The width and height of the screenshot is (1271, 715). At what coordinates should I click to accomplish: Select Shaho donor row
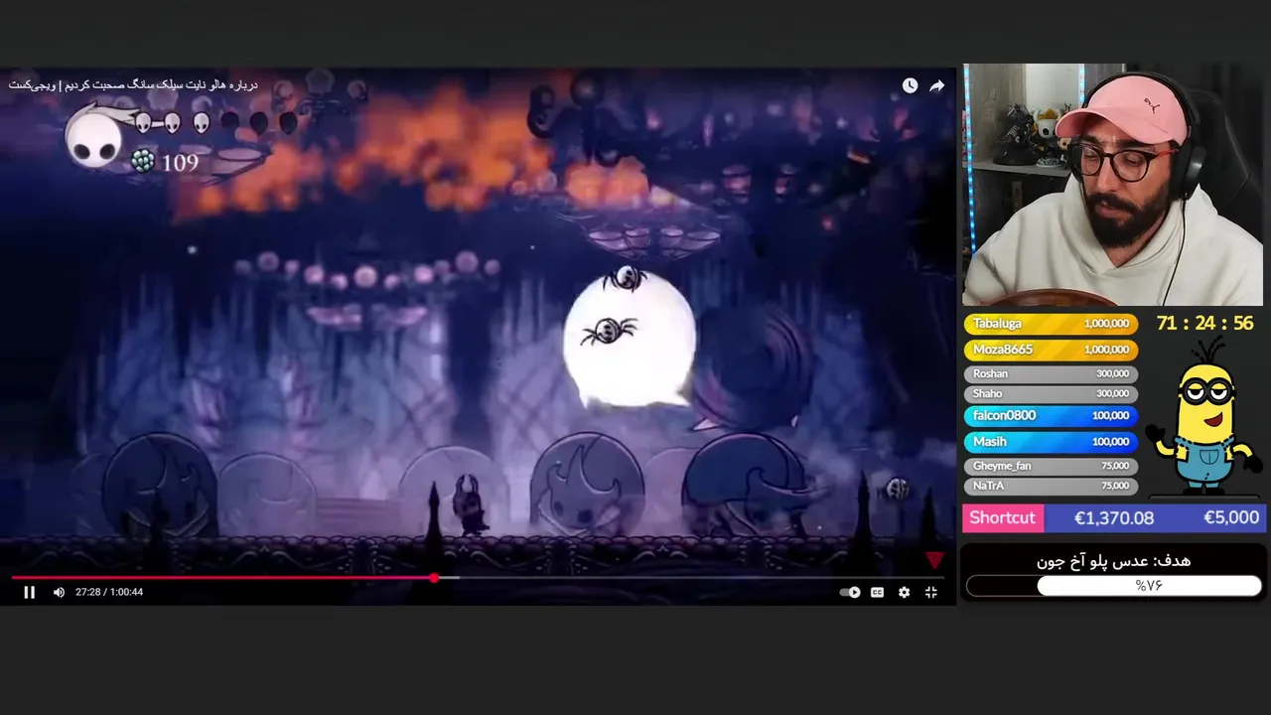1051,393
